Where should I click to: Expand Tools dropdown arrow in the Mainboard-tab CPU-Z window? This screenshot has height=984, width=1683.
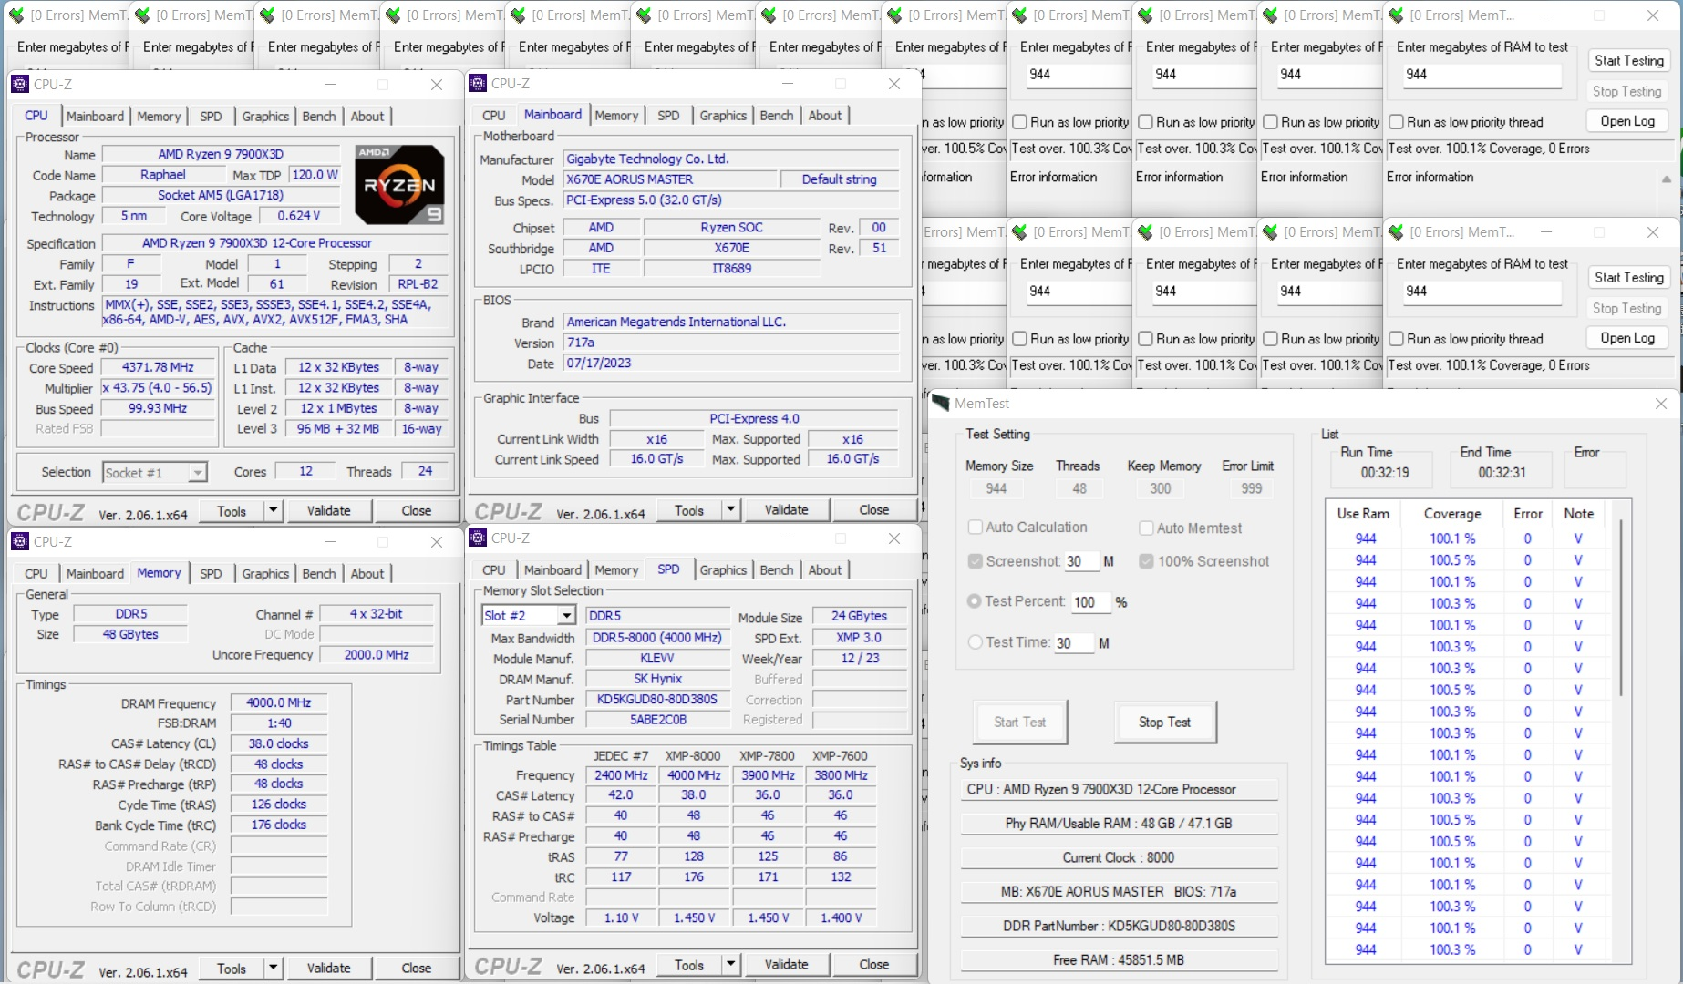(730, 510)
